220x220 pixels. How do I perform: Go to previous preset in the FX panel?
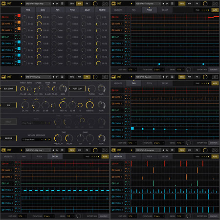[x=53, y=77]
